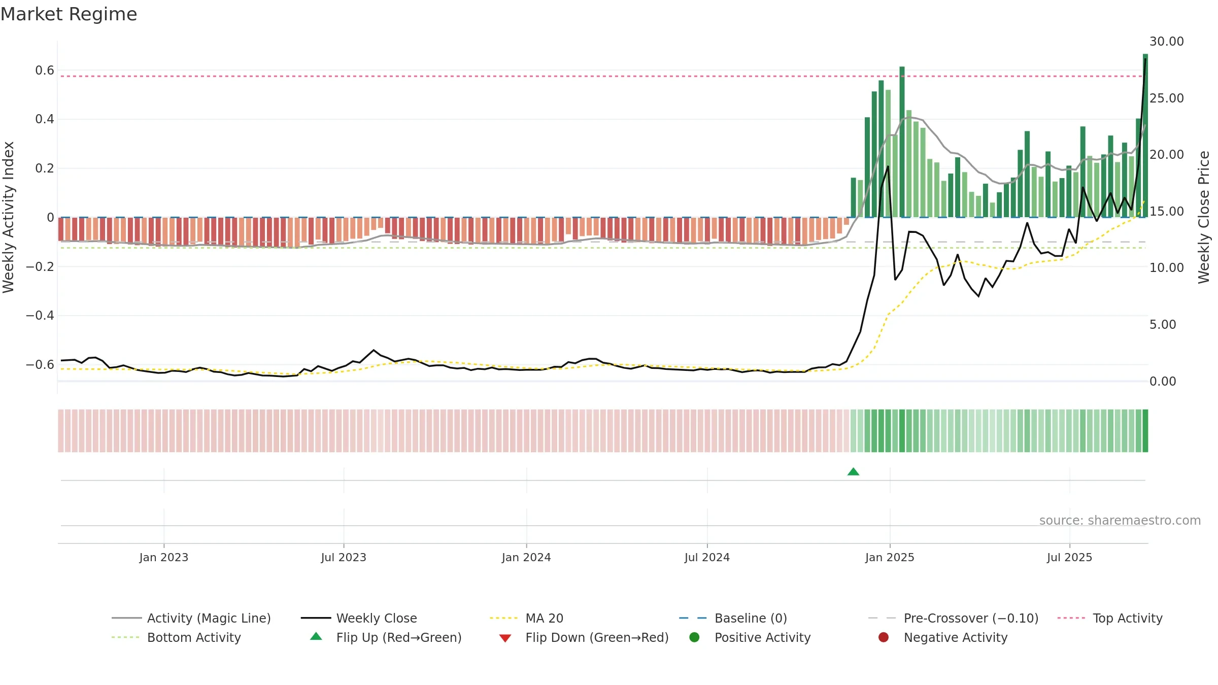Click the 5.00 price axis label

click(x=1162, y=325)
